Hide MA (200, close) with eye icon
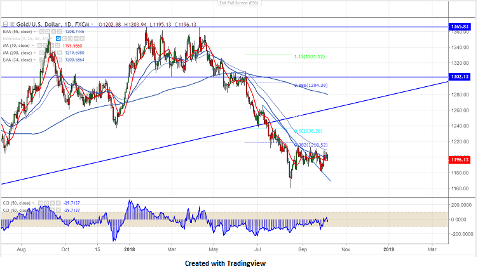The image size is (478, 269). coord(42,53)
